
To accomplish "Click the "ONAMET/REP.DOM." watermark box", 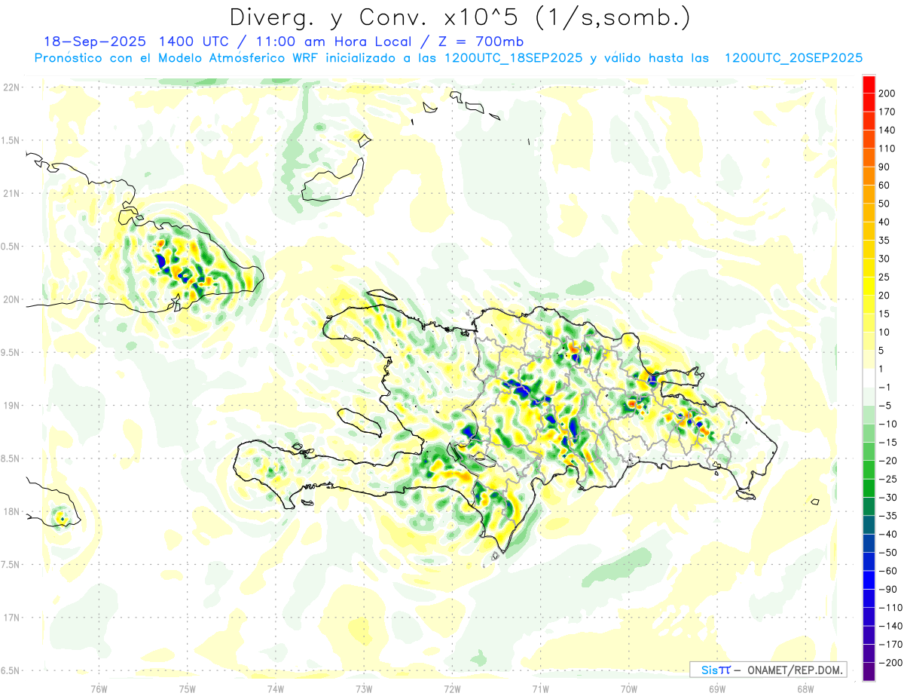I will click(768, 670).
